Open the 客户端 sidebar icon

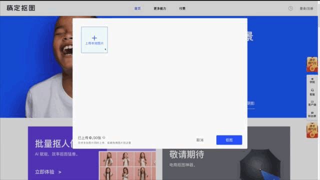click(x=312, y=103)
